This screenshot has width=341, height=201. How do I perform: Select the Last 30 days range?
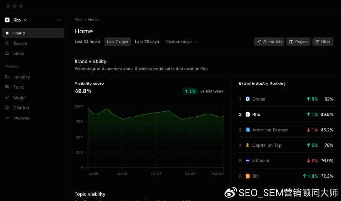(x=147, y=42)
